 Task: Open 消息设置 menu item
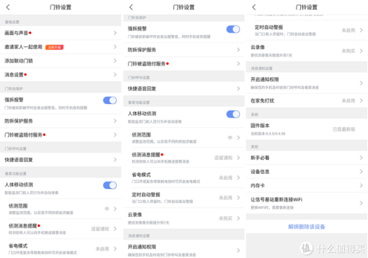(x=60, y=75)
